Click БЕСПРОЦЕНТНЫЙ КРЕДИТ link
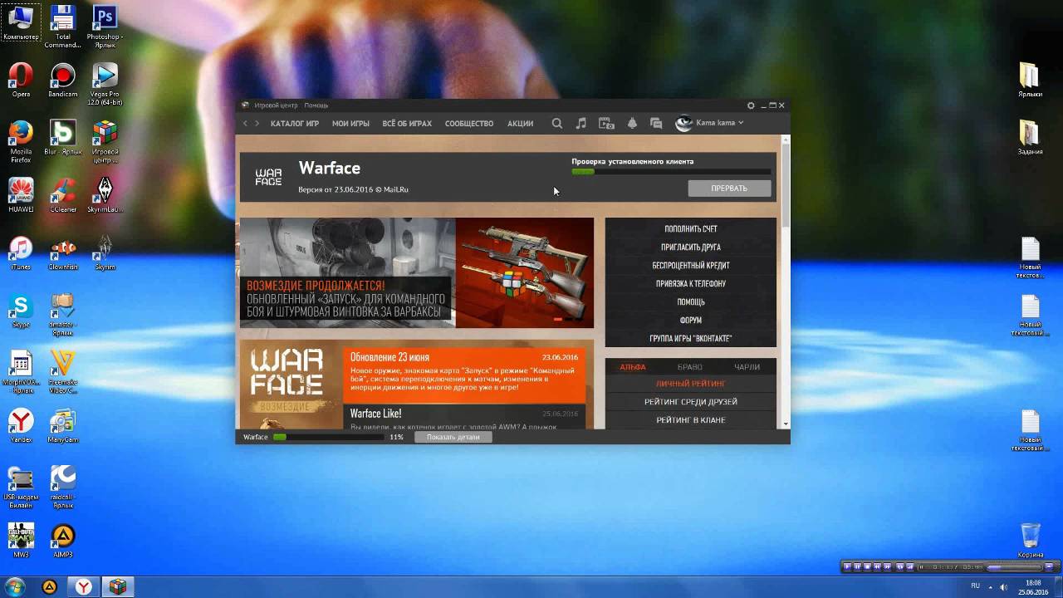The image size is (1063, 598). coord(691,266)
